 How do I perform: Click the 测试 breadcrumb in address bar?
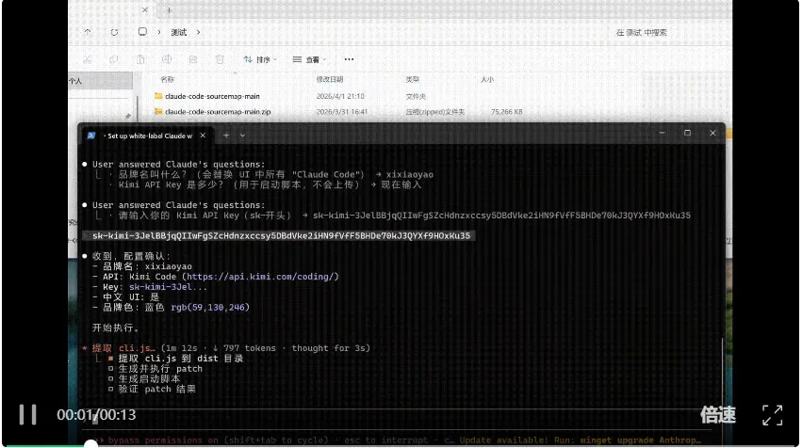178,32
